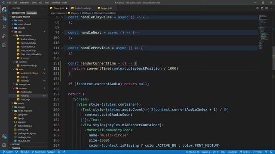The image size is (275, 154).
Task: Switch to the AudioProvider.js tab
Action: click(x=82, y=8)
